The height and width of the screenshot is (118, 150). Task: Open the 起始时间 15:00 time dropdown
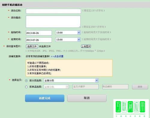pyautogui.click(x=68, y=33)
